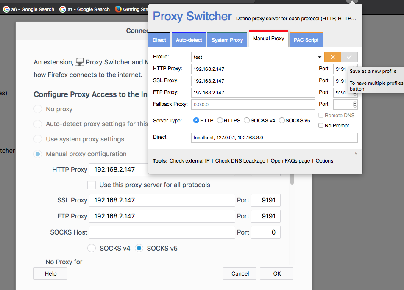Enable No Prompt checkbox
Viewport: 404px width, 290px height.
[x=321, y=125]
